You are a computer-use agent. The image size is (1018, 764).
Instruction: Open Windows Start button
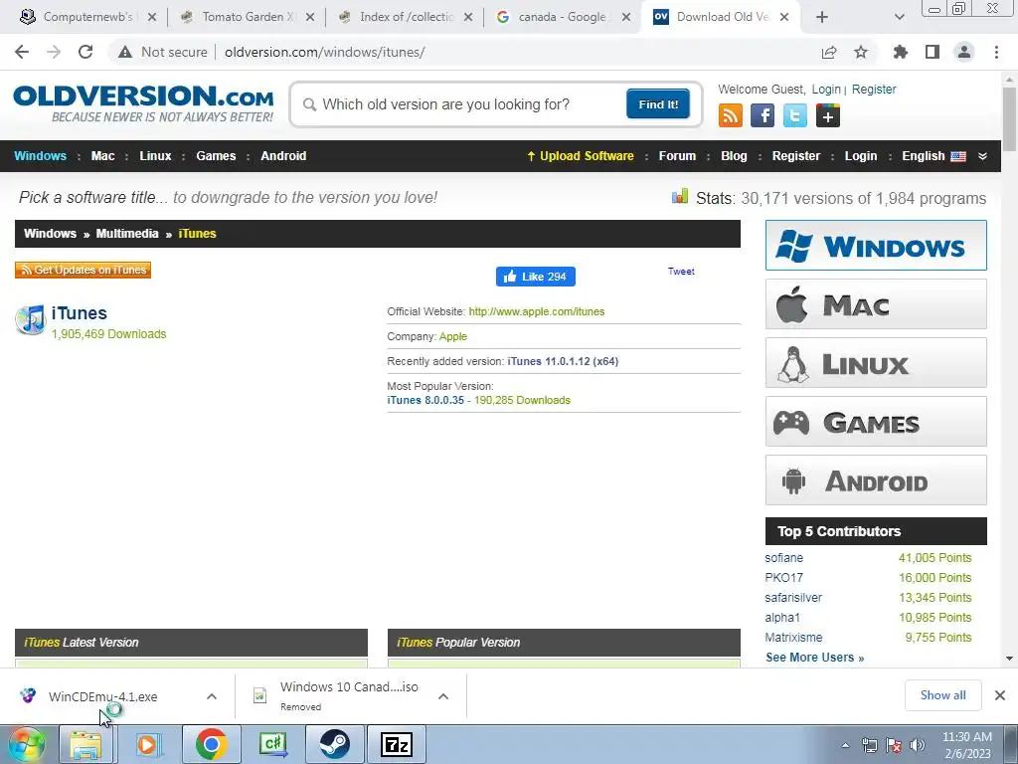(x=26, y=744)
